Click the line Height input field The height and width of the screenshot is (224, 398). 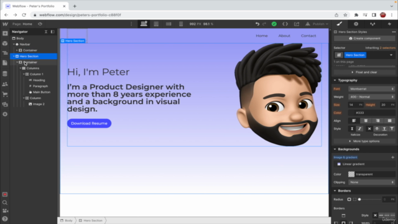(x=384, y=105)
